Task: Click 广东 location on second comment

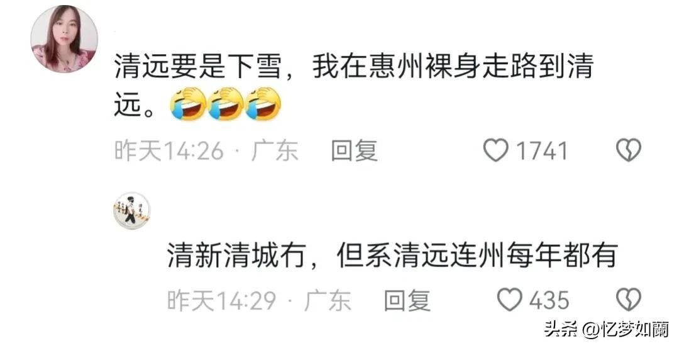Action: [x=328, y=300]
